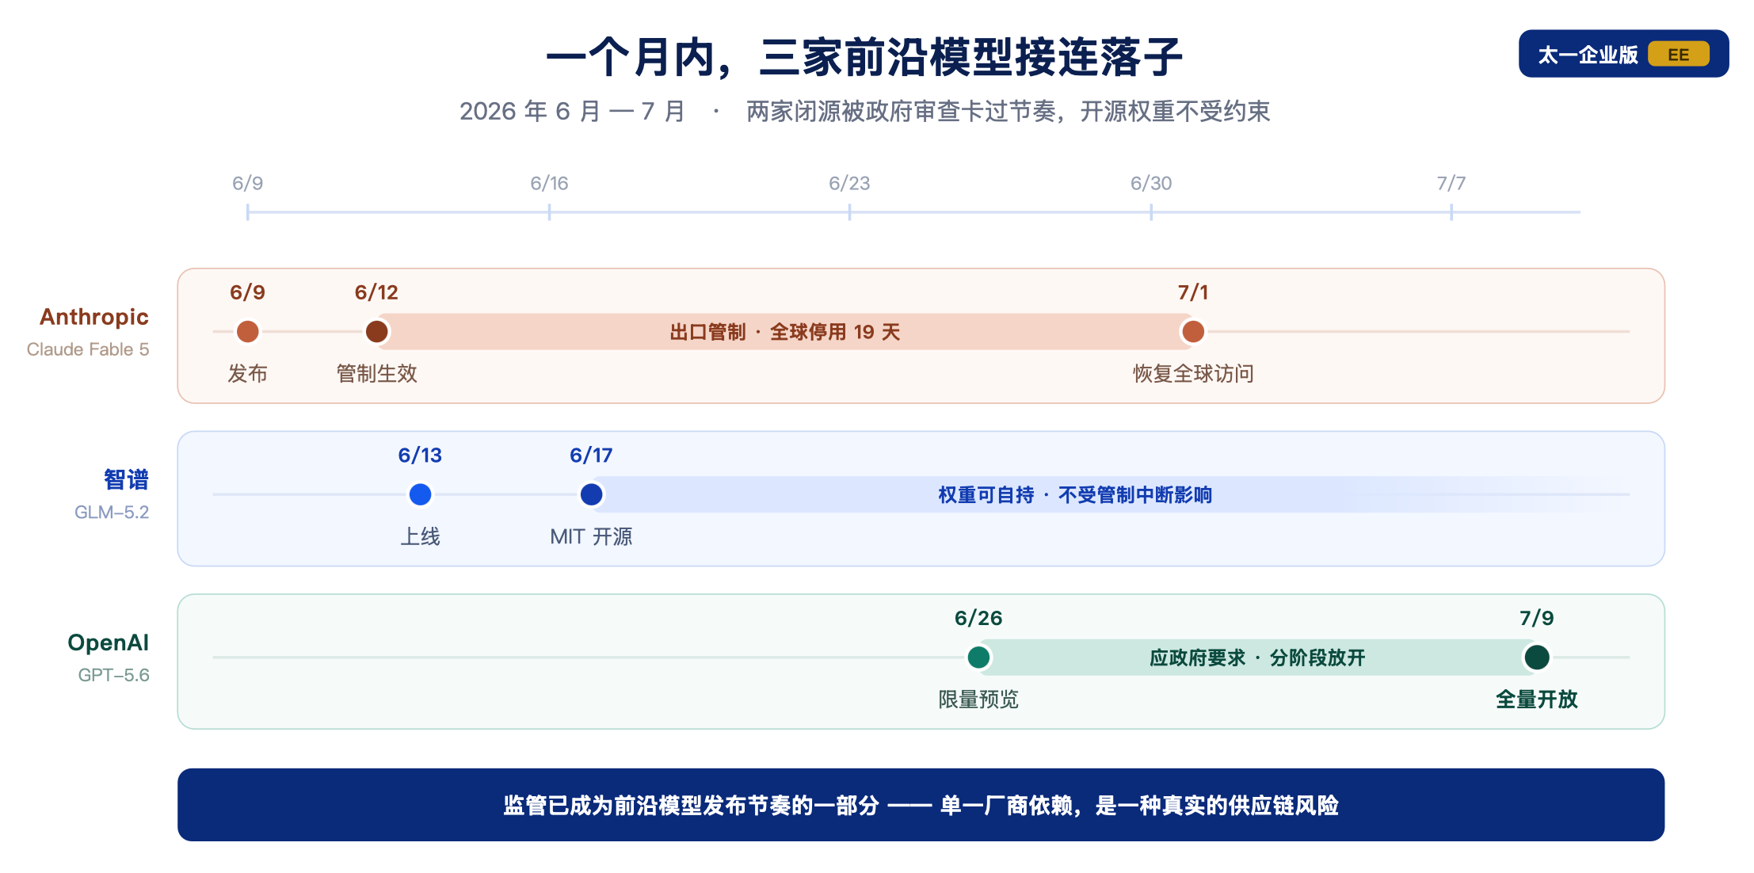Click the 恢复全球访问 caption text
1754x873 pixels.
1193,373
